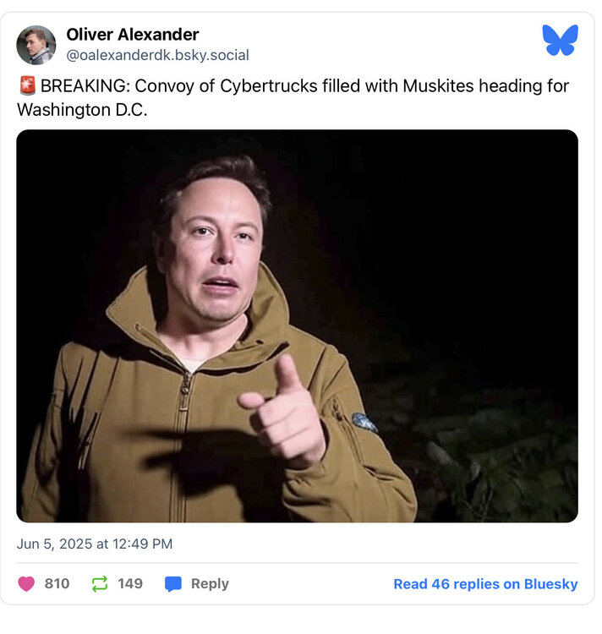
Task: Open Oliver Alexander's profile avatar
Action: pyautogui.click(x=36, y=45)
